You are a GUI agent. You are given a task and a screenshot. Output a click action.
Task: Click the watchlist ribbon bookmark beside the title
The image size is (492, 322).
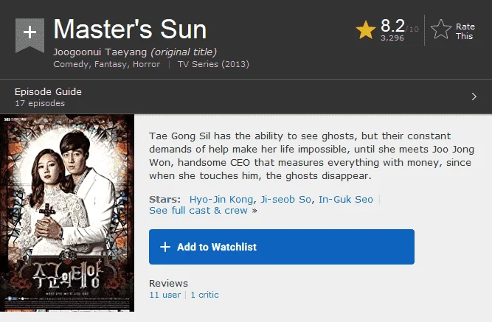(30, 35)
